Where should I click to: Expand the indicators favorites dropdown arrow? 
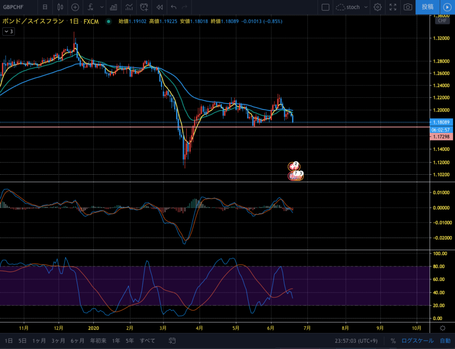(x=102, y=7)
